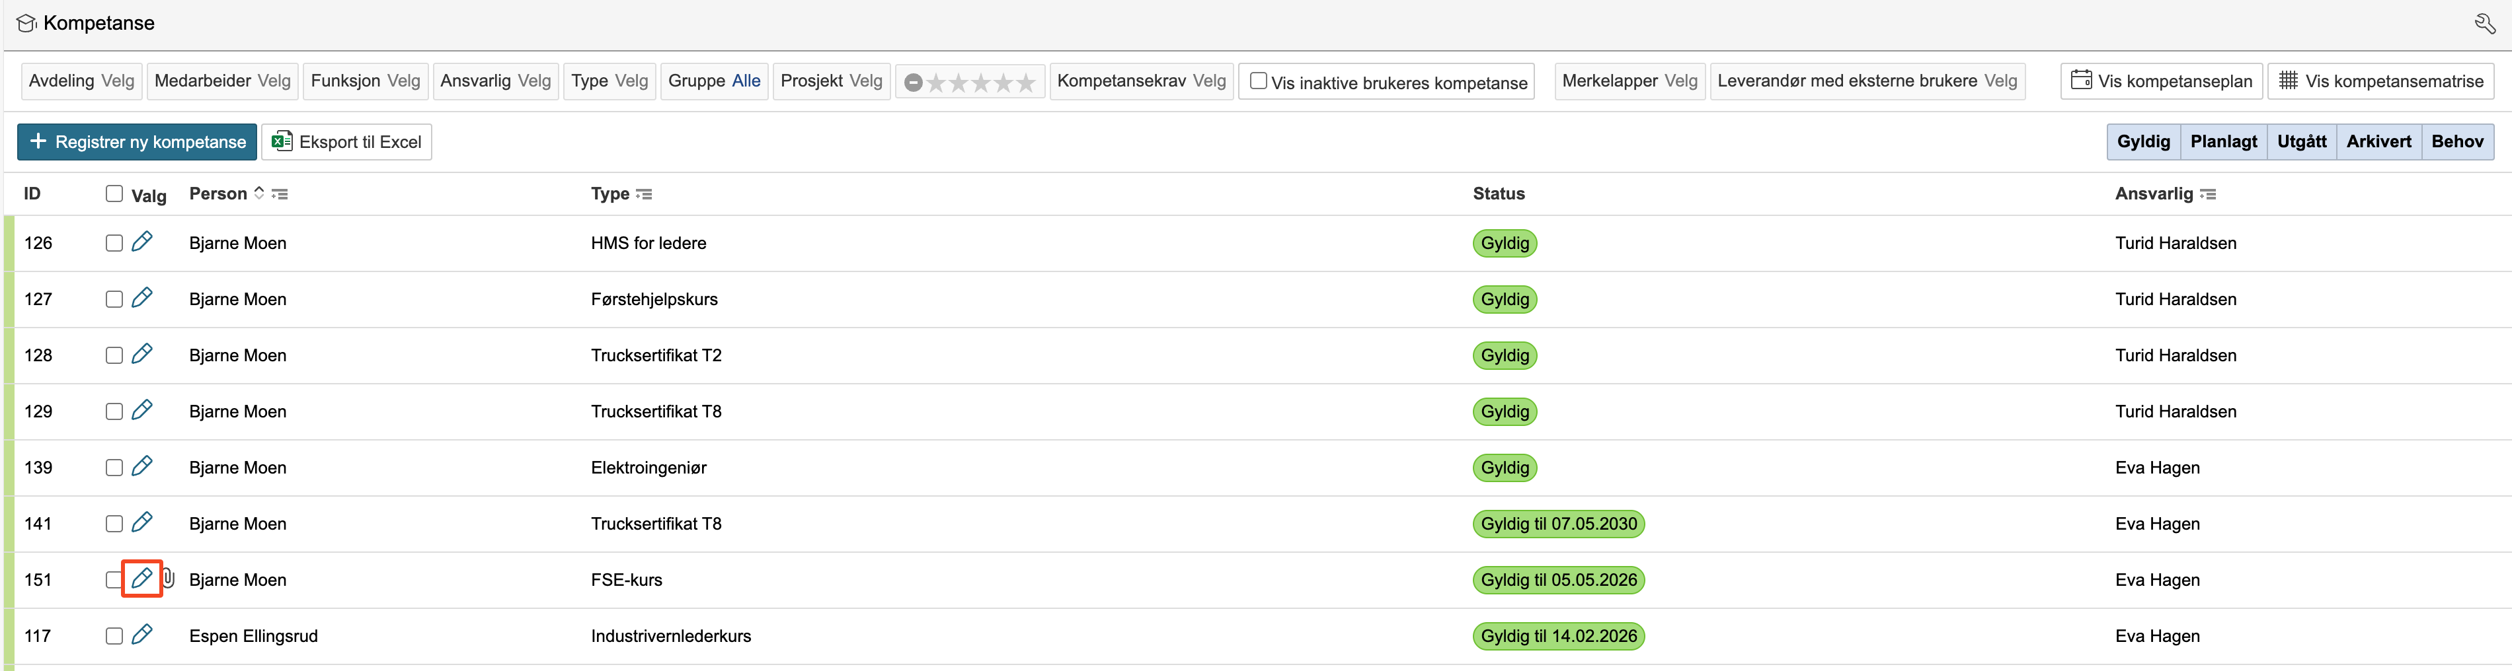Viewport: 2512px width, 671px height.
Task: Open the Merkelapper filter dropdown
Action: pyautogui.click(x=1629, y=81)
